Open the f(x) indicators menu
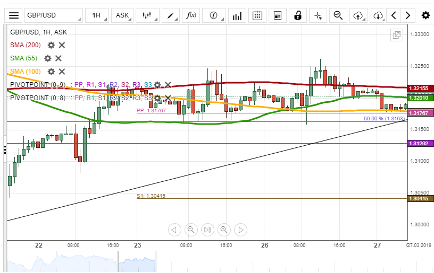The image size is (434, 273). (x=191, y=15)
